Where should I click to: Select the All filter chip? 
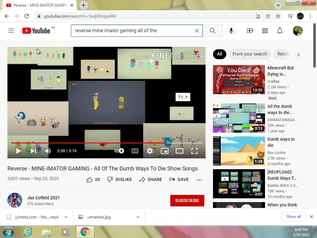(219, 54)
